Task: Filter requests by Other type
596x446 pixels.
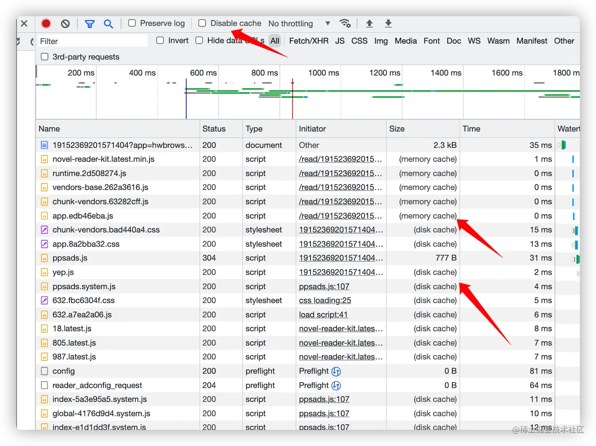Action: click(564, 41)
